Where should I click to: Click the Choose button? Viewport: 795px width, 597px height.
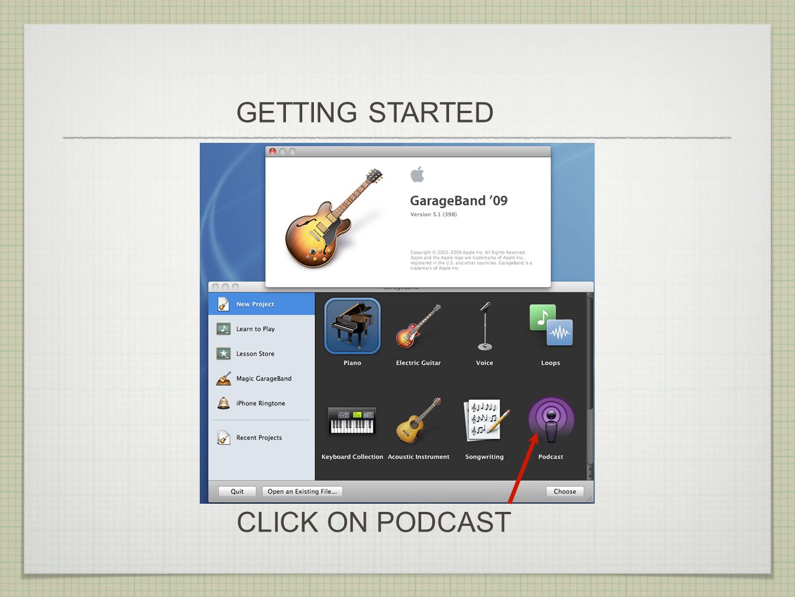[x=565, y=491]
